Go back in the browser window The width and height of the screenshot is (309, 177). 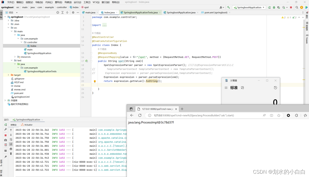(x=132, y=115)
